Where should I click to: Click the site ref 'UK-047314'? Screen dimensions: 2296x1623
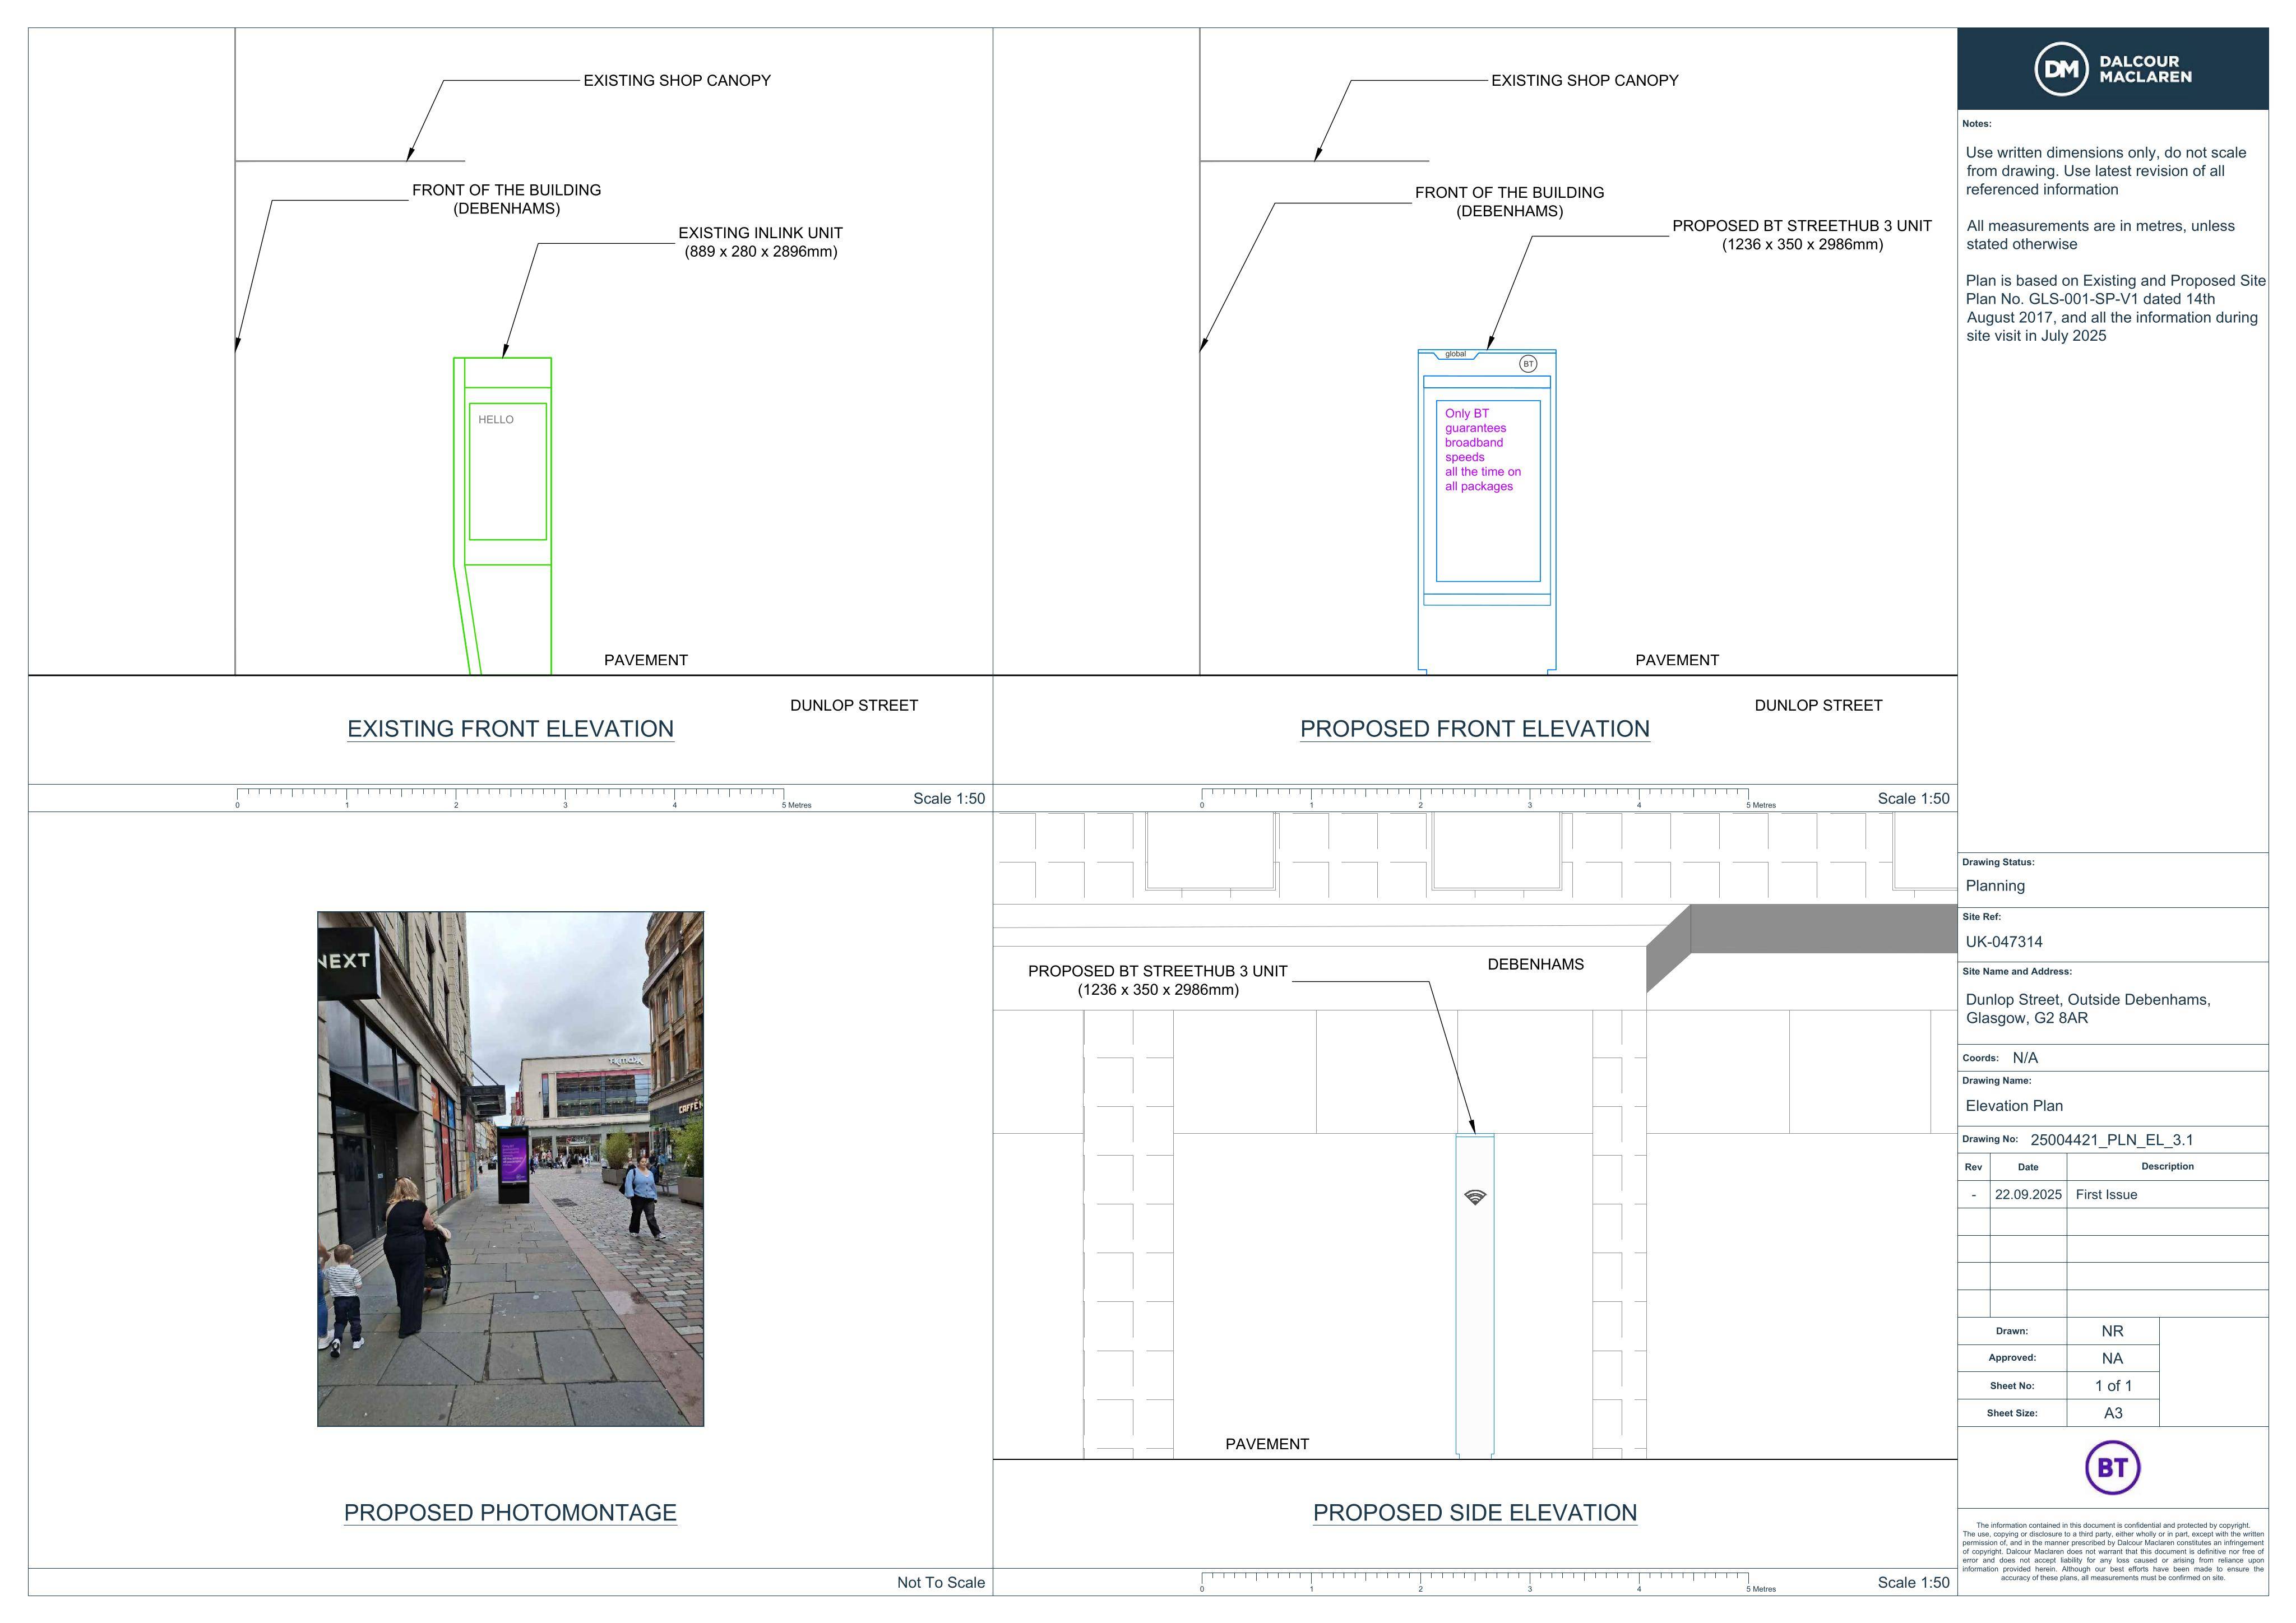click(x=2004, y=942)
